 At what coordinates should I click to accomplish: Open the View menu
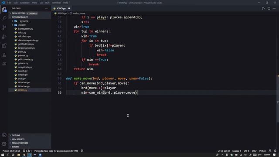34,3
